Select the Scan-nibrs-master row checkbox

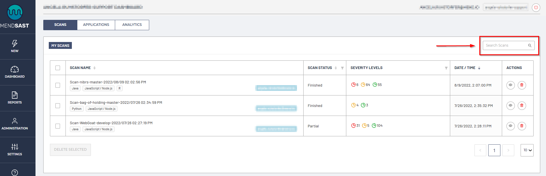click(x=58, y=85)
